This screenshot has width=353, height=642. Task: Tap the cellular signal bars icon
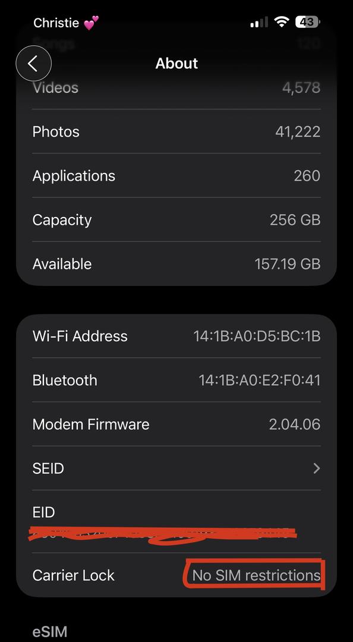click(259, 22)
